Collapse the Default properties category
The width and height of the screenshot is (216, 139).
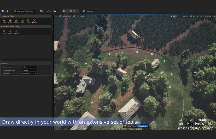pyautogui.click(x=2, y=64)
